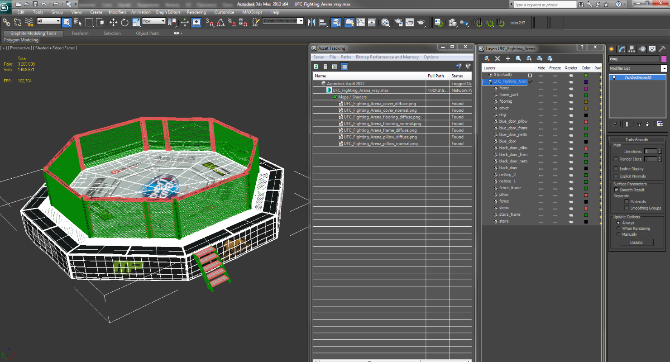Click color swatch for frame layer row
Screen dimensions: 670x362
click(586, 88)
